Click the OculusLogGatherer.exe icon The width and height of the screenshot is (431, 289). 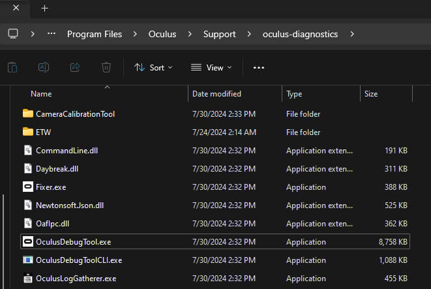click(28, 279)
